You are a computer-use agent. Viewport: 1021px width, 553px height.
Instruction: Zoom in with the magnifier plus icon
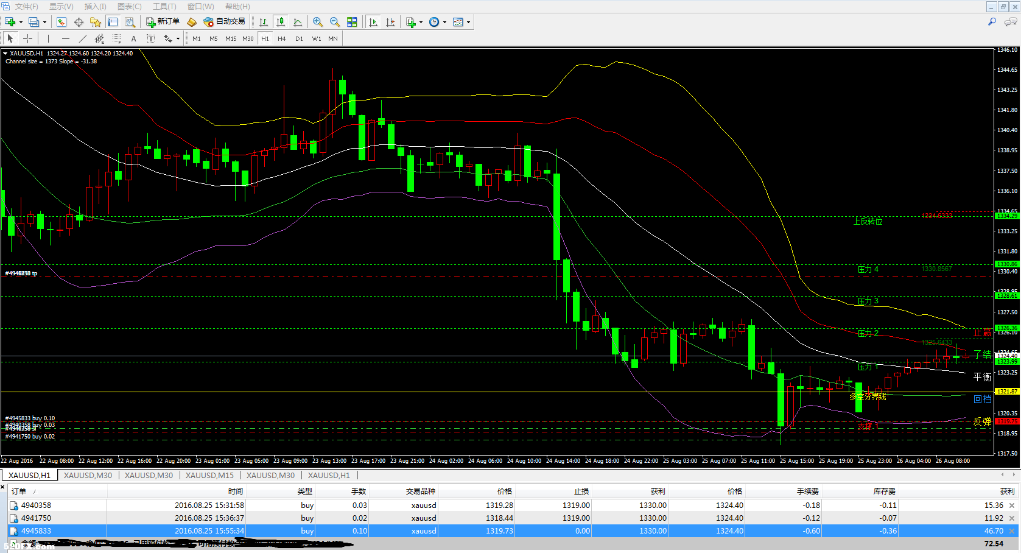coord(318,22)
